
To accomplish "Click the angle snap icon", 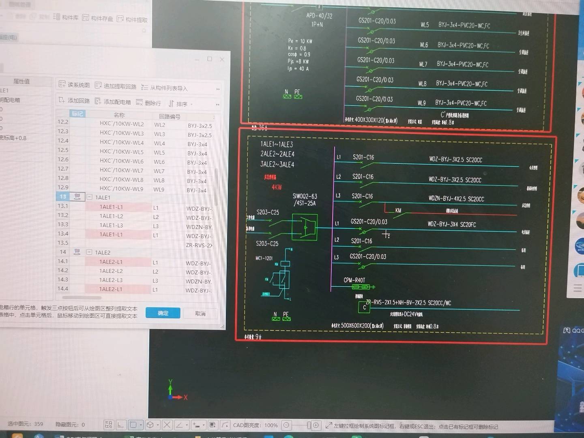I will click(179, 425).
